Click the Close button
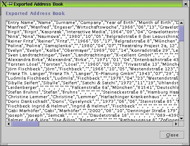 pos(172,135)
